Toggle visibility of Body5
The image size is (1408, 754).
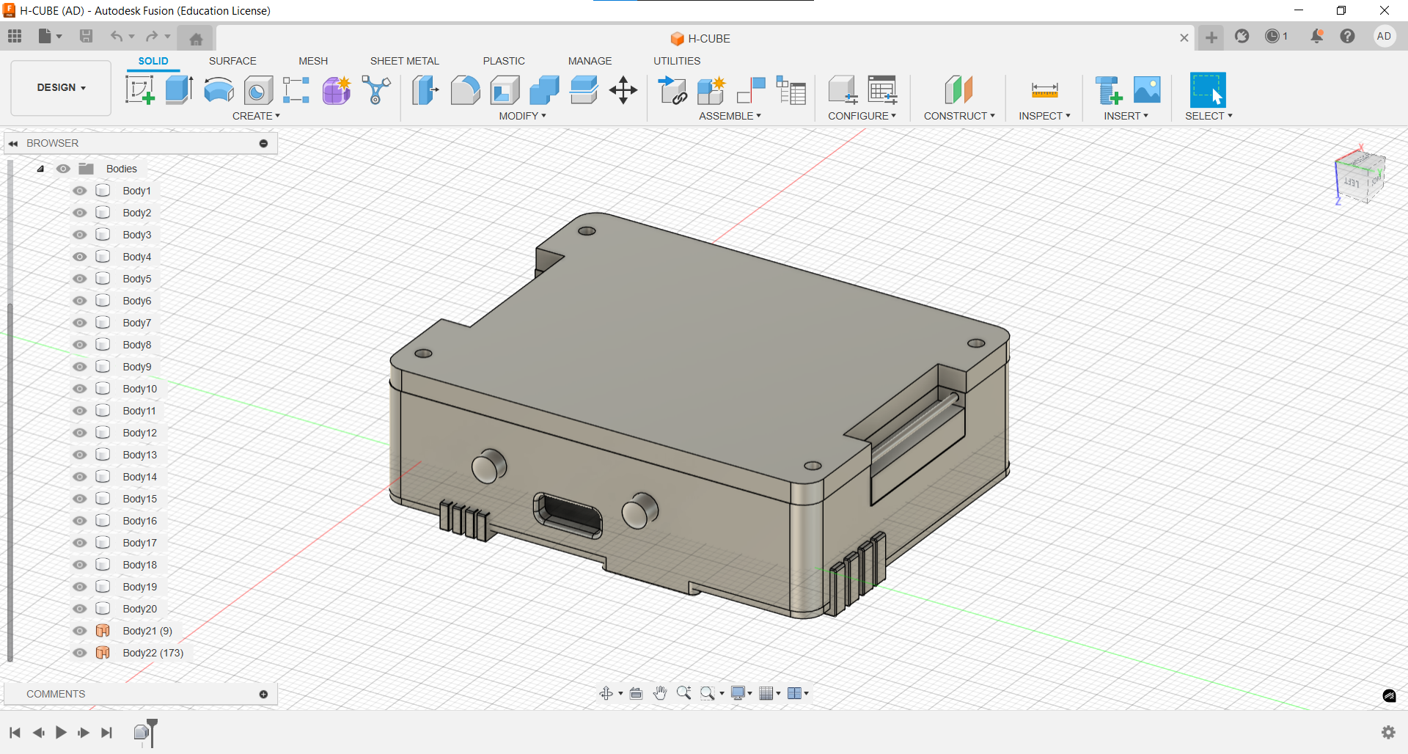[80, 279]
